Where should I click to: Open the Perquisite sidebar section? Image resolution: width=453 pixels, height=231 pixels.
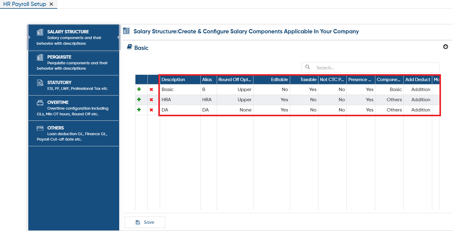tap(73, 62)
